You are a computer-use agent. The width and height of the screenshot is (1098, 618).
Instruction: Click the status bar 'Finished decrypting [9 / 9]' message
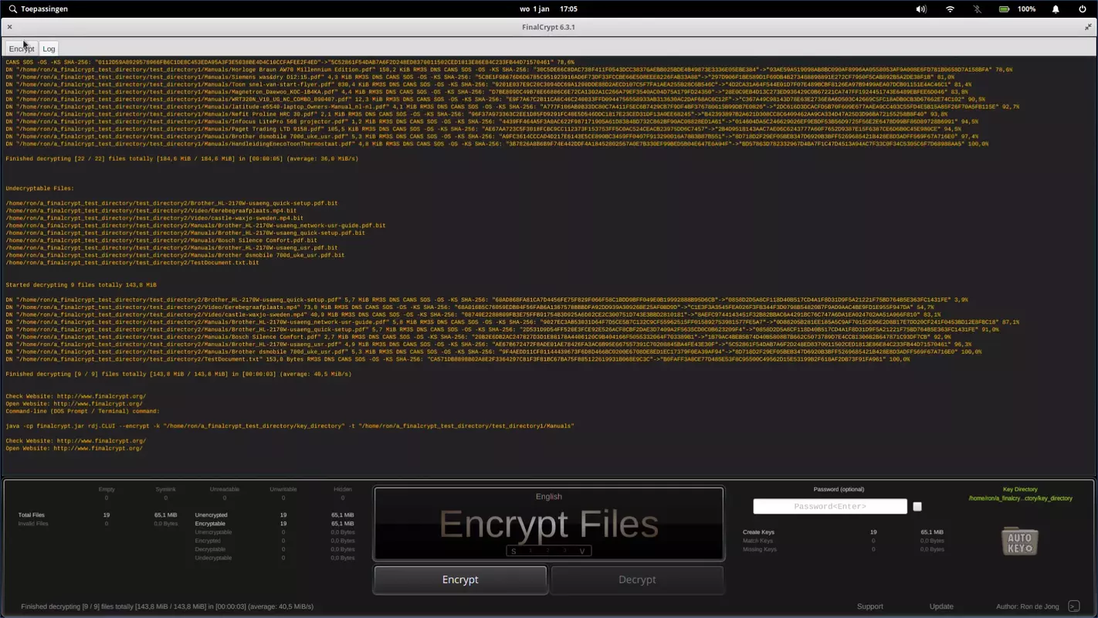pyautogui.click(x=167, y=606)
